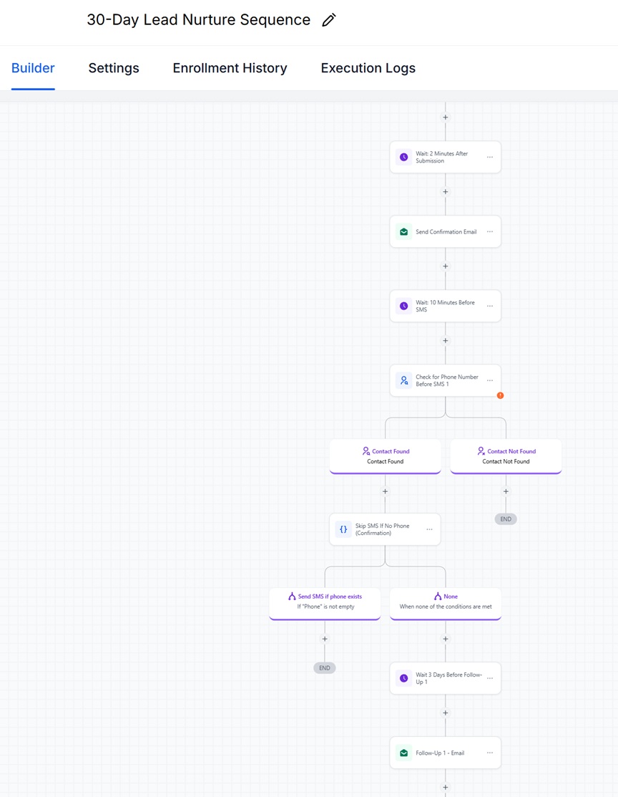Select the branch icon on Send SMS if phone exists
The image size is (618, 797).
point(290,596)
